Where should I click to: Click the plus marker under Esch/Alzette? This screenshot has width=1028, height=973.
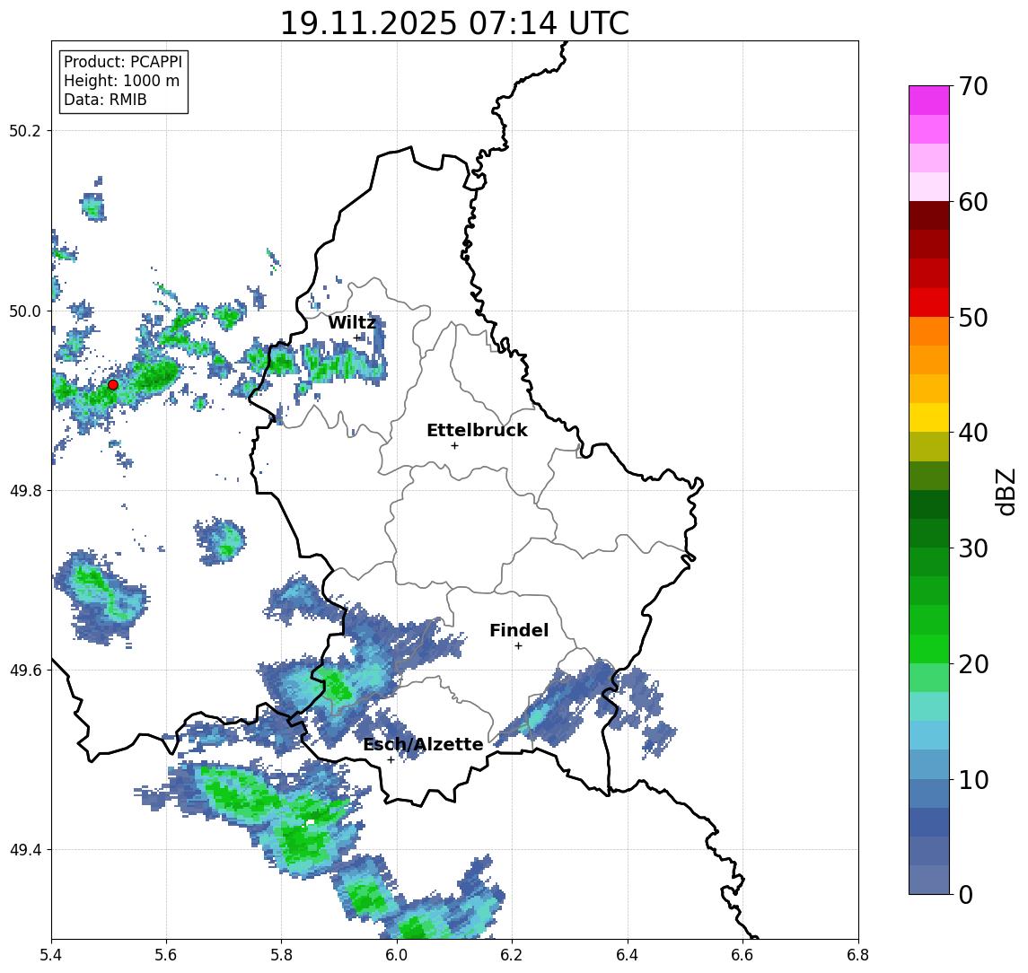(x=391, y=760)
